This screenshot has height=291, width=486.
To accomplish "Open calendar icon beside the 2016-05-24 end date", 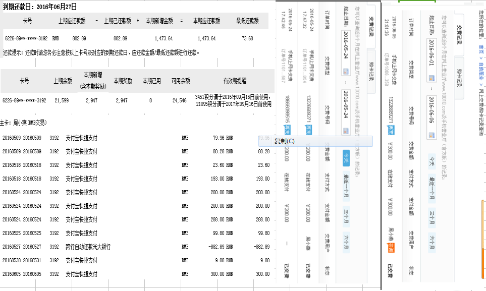I will [346, 131].
